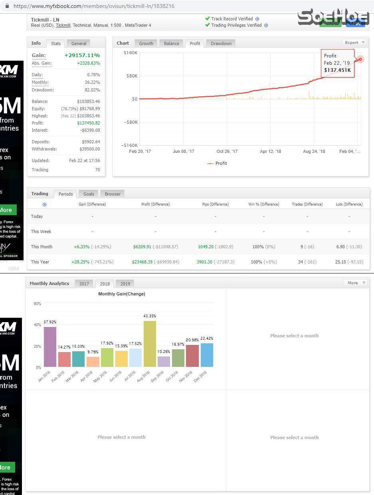Click the lock icon in address bar
This screenshot has width=374, height=495.
[x=7, y=6]
